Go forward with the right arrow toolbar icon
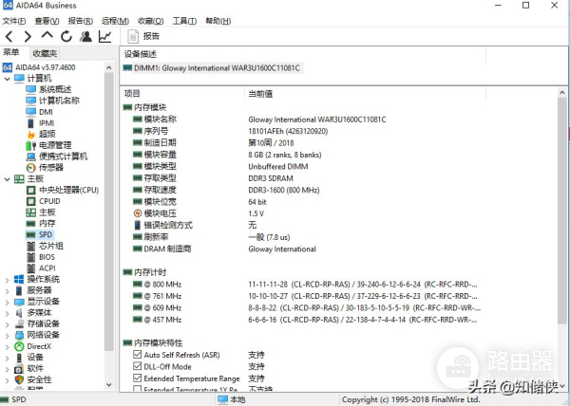Viewport: 570px width, 406px height. pos(28,36)
